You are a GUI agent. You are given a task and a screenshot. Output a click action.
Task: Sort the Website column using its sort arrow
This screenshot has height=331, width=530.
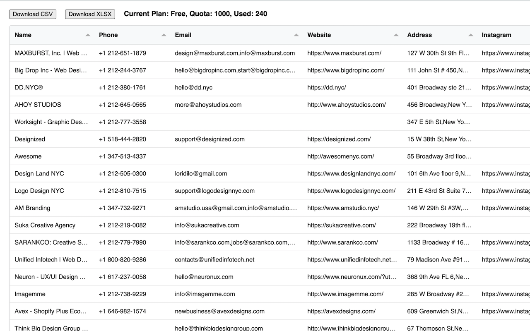click(x=396, y=35)
